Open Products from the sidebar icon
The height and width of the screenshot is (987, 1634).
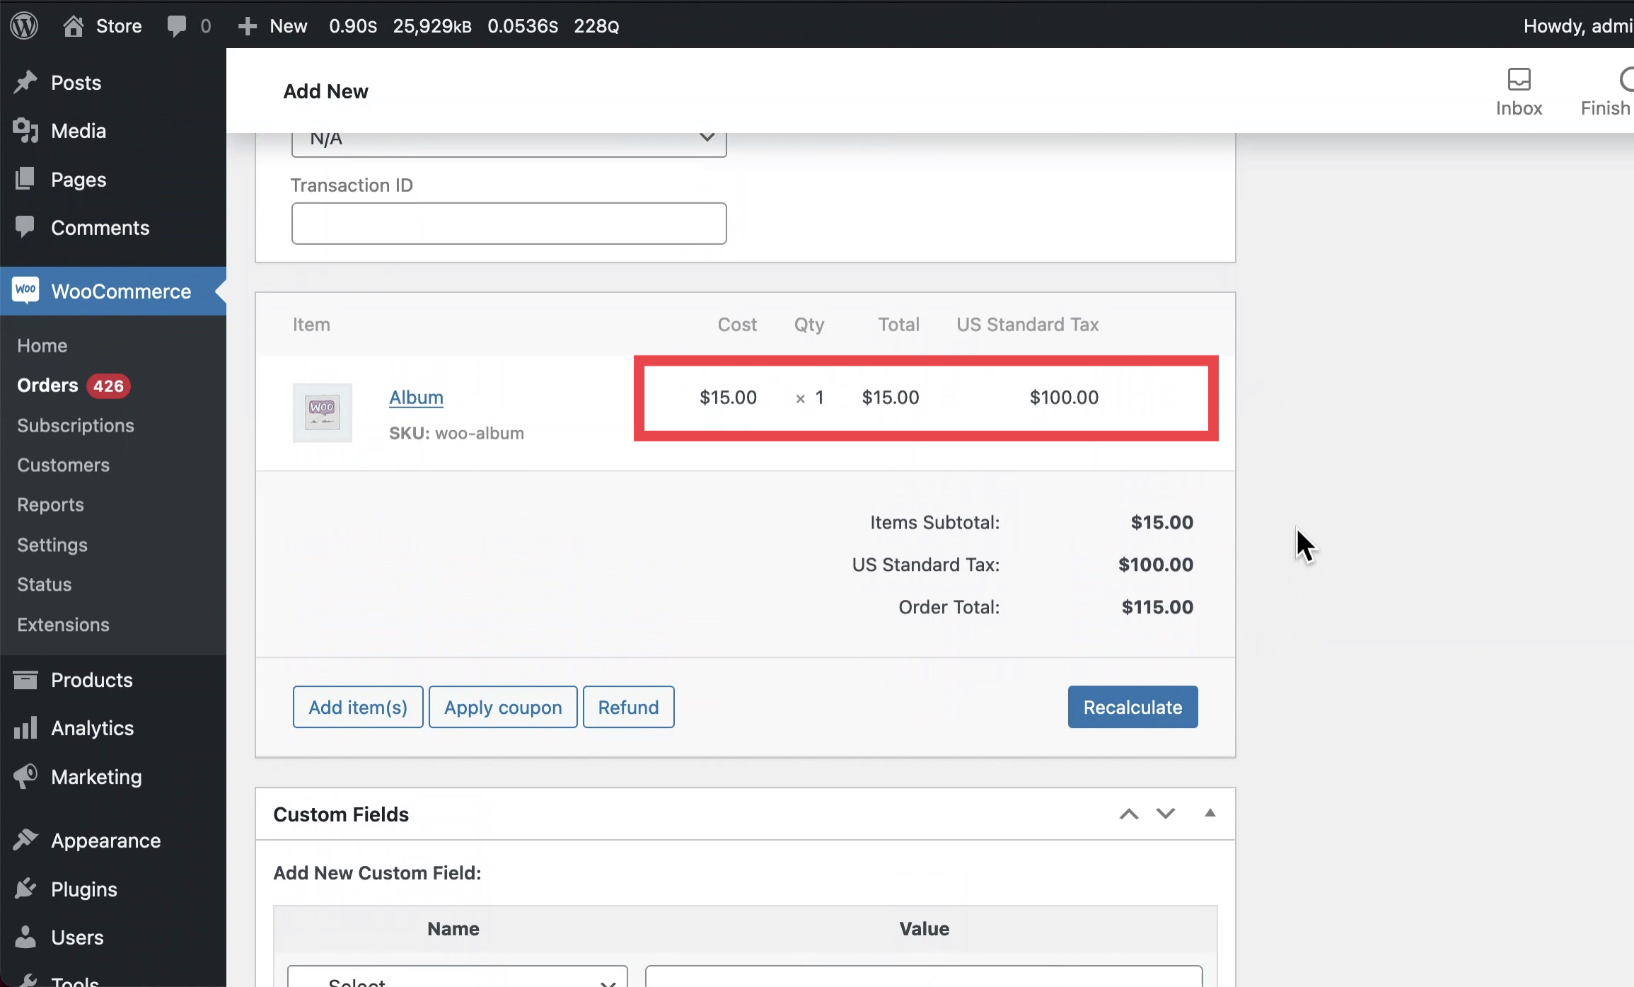(25, 680)
